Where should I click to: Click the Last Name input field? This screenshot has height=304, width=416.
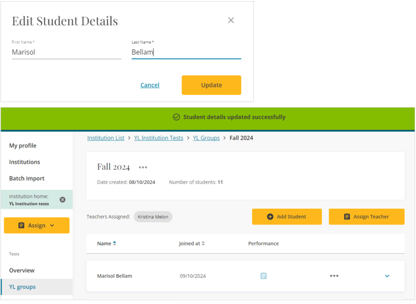point(186,52)
